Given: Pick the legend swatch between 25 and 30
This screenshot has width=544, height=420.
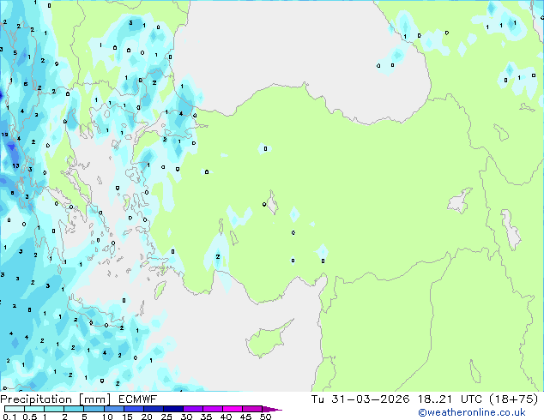Looking at the screenshot, I should (x=173, y=409).
